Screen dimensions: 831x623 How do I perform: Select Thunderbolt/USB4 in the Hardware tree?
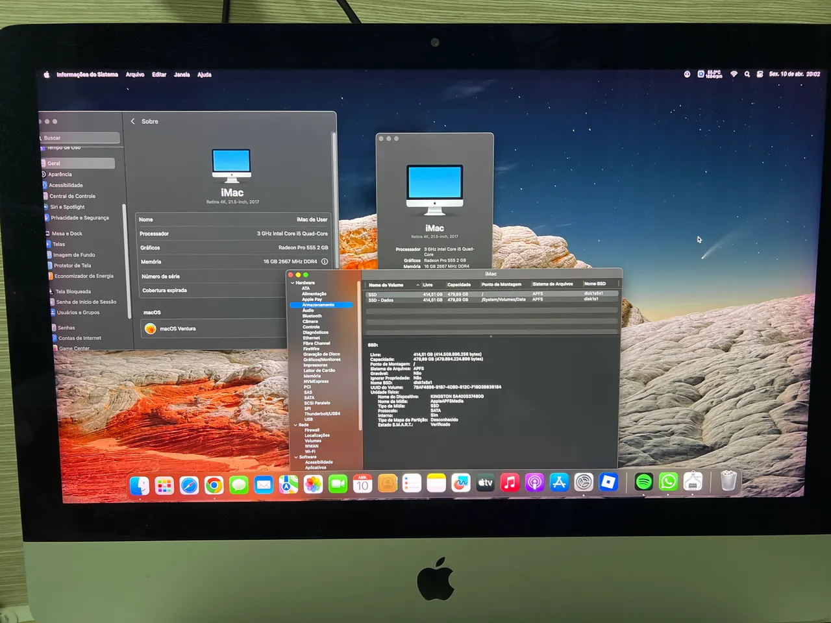322,413
